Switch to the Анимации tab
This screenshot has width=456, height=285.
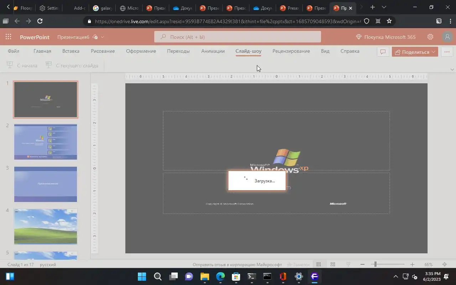[x=213, y=51]
